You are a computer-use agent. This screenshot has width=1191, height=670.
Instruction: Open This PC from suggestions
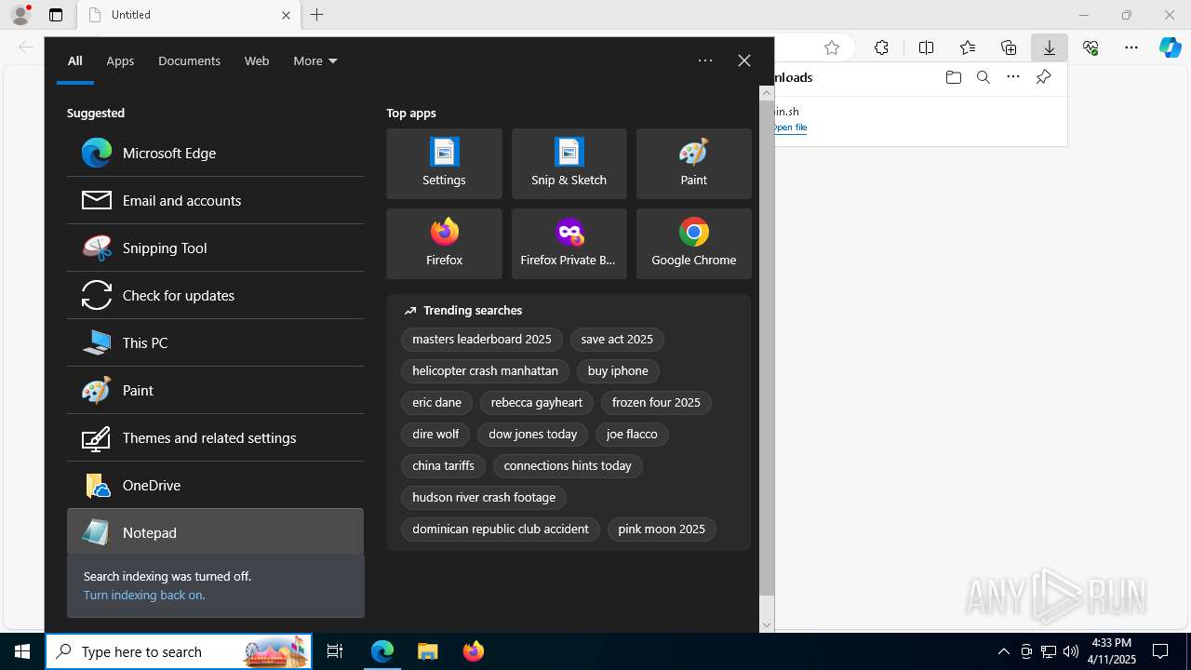point(215,342)
